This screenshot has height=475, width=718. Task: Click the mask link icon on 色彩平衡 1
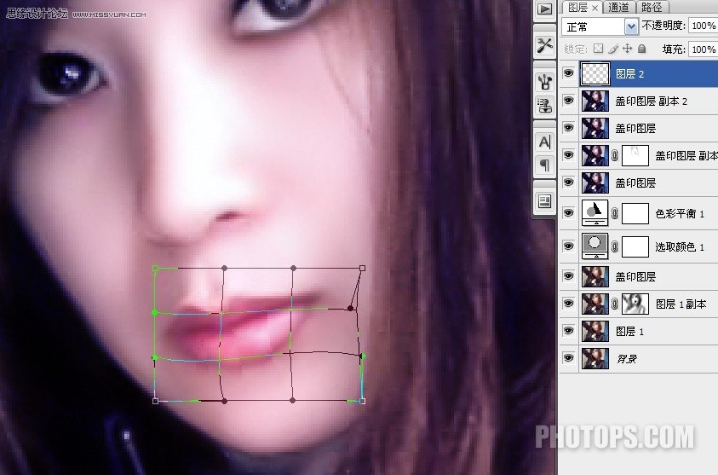pyautogui.click(x=614, y=213)
